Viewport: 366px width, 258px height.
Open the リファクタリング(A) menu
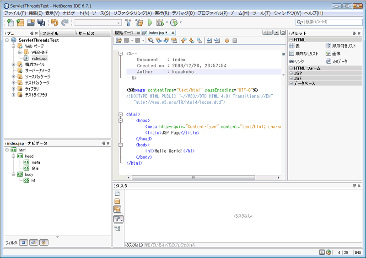133,13
